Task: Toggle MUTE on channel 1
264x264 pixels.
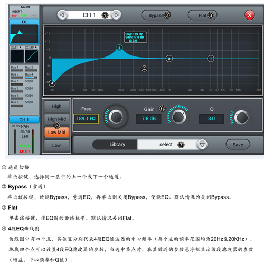Action: (25, 152)
